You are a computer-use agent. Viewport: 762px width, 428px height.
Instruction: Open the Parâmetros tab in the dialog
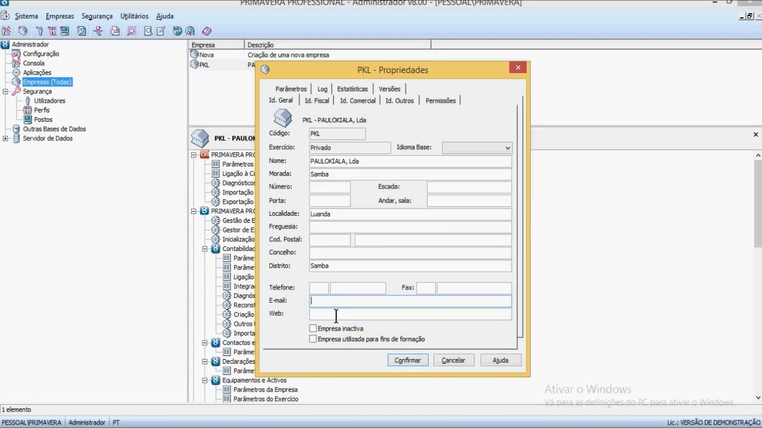click(291, 89)
